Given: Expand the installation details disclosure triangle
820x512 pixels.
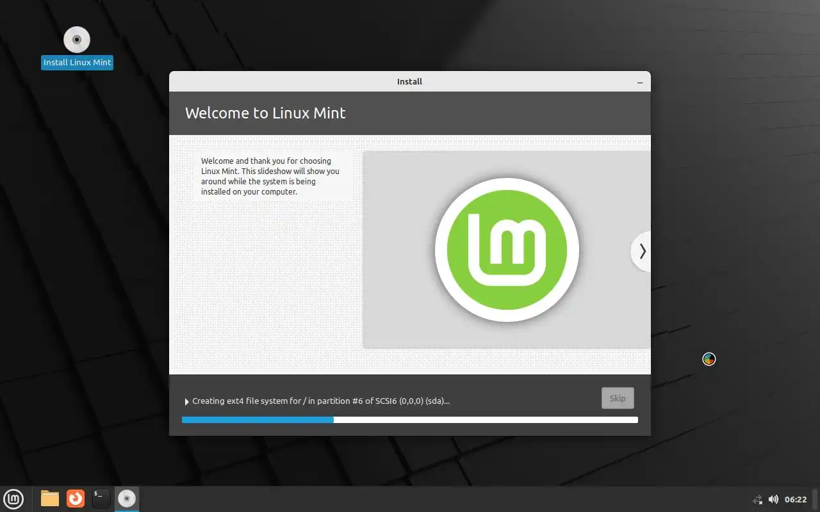Looking at the screenshot, I should pos(187,402).
